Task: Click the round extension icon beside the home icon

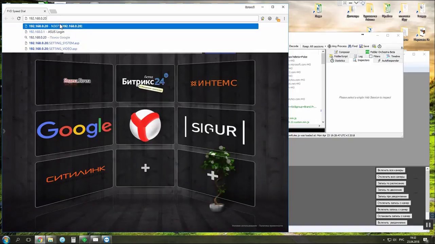Action: (270, 19)
